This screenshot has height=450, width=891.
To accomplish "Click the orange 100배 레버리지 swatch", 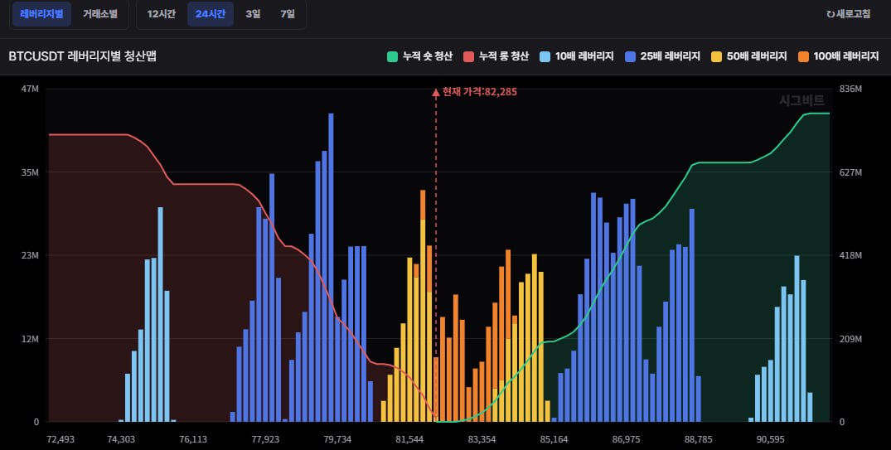I will (803, 56).
